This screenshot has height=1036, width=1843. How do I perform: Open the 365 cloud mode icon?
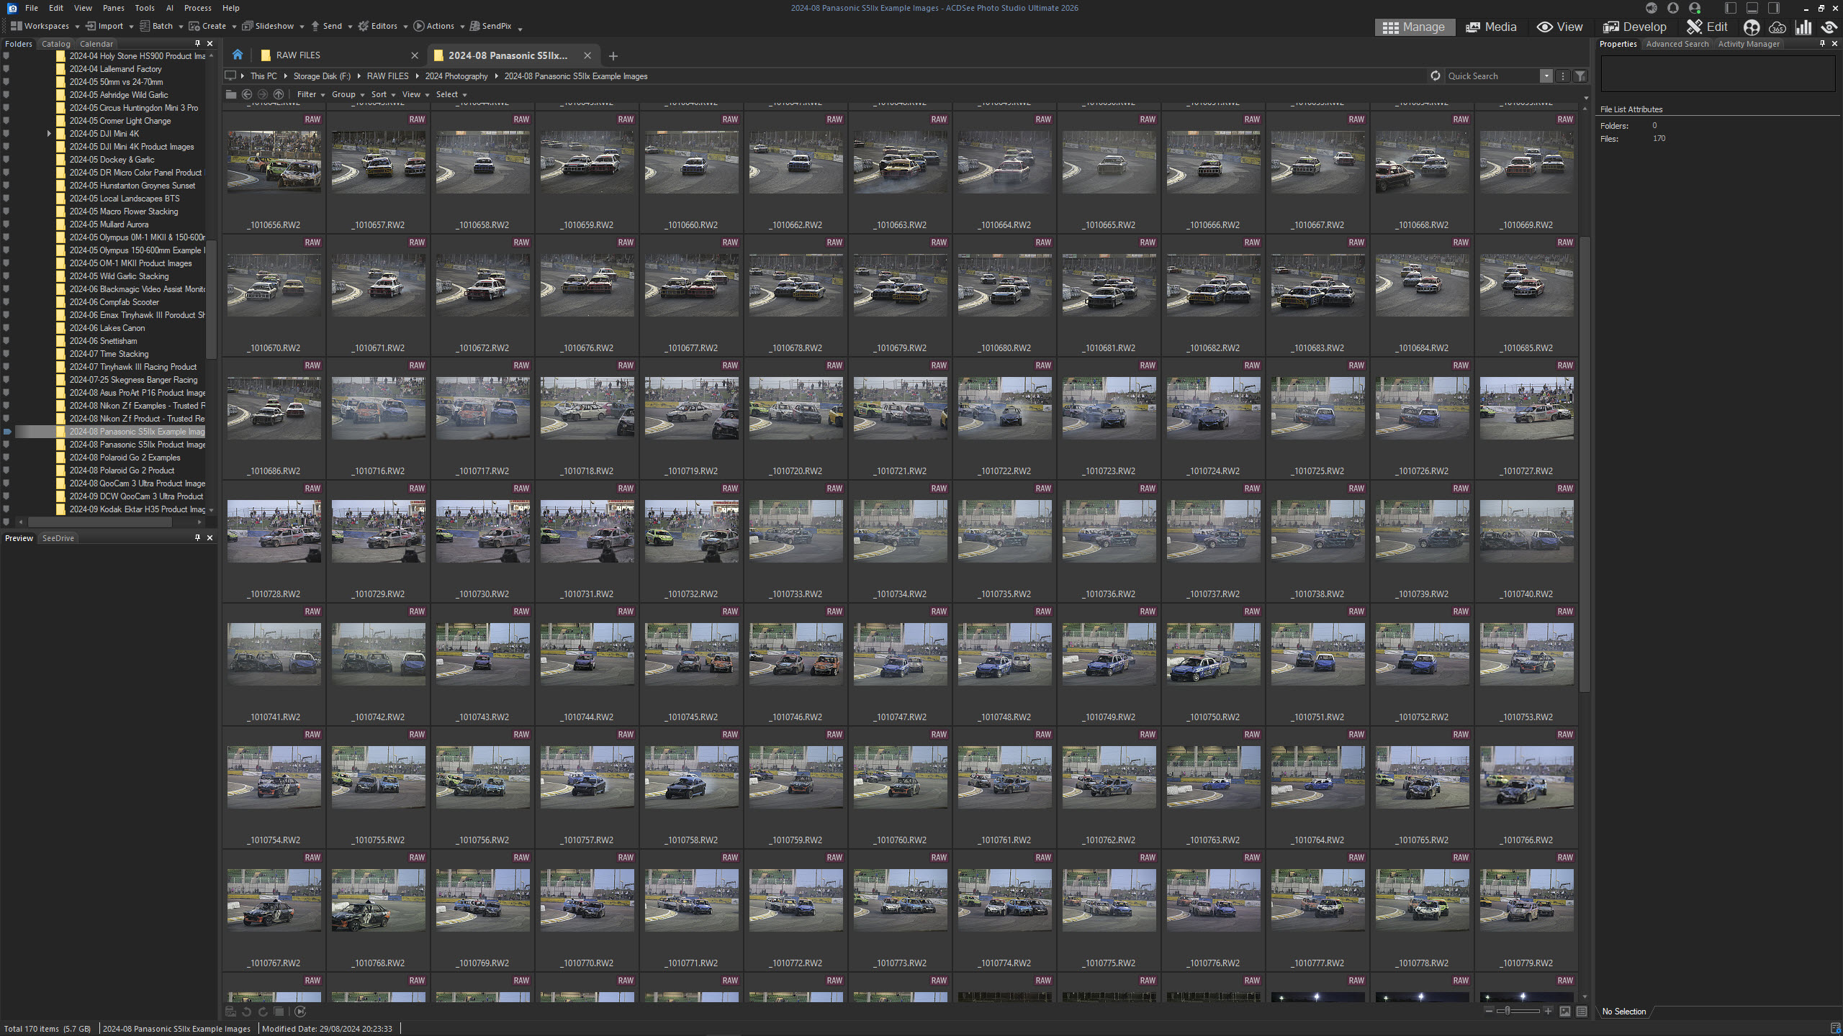(x=1777, y=27)
